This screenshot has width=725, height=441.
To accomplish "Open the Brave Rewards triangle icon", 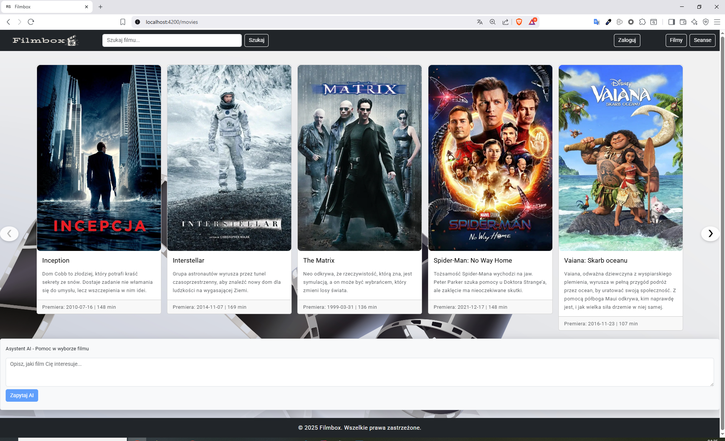I will point(532,22).
